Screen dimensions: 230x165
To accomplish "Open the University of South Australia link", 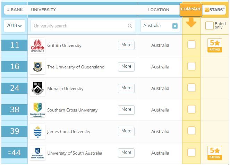I will tap(75, 153).
